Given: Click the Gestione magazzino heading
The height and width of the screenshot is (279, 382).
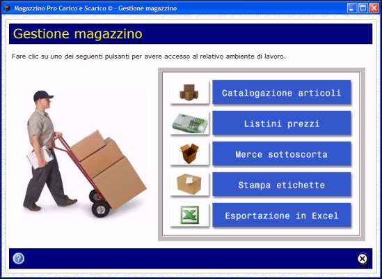Looking at the screenshot, I should (77, 33).
